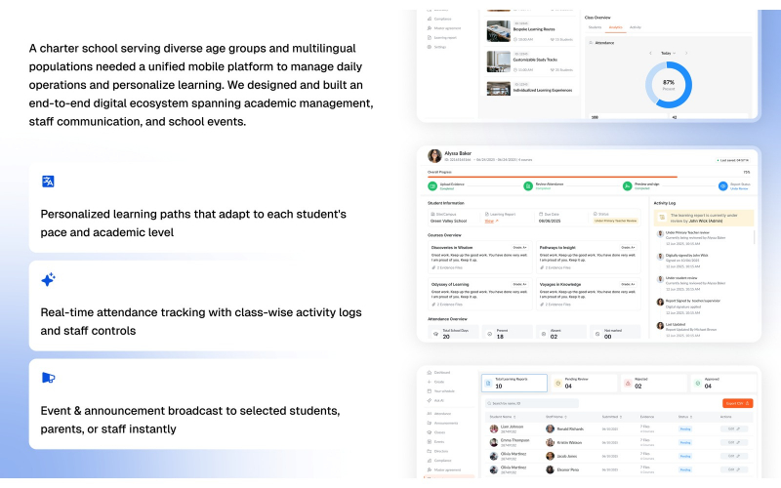Open Directory in the reports sidebar
Image resolution: width=781 pixels, height=488 pixels.
[x=437, y=451]
